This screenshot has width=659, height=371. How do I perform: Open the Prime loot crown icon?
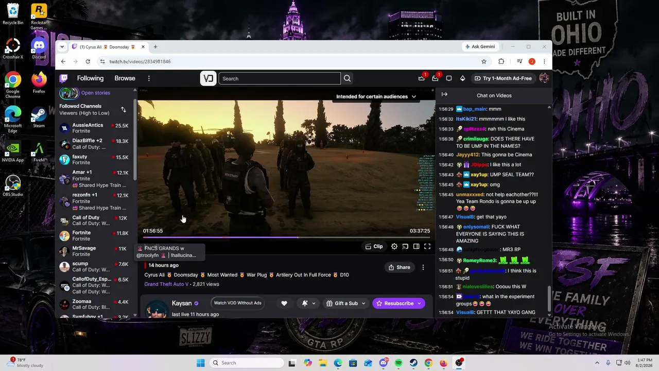[x=422, y=78]
